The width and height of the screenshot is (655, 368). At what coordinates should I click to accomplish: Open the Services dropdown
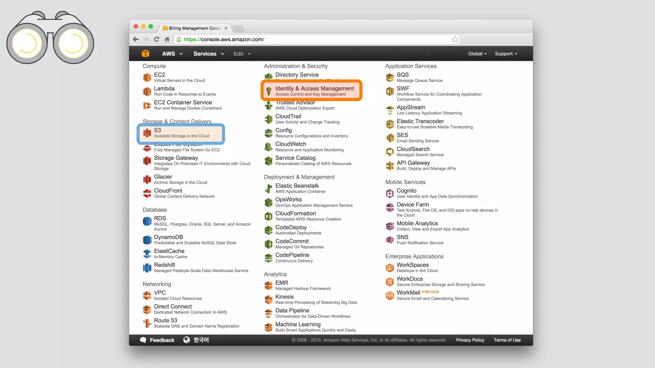click(209, 54)
